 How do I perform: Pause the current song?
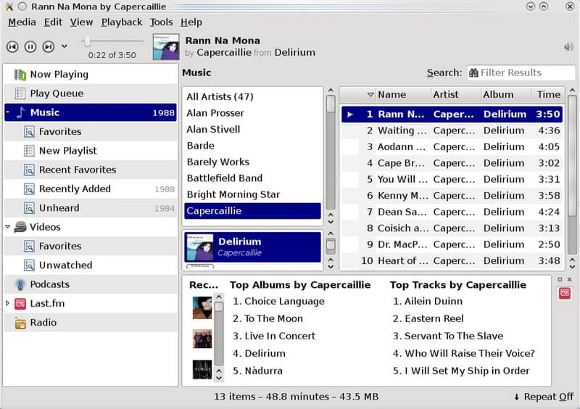point(30,46)
